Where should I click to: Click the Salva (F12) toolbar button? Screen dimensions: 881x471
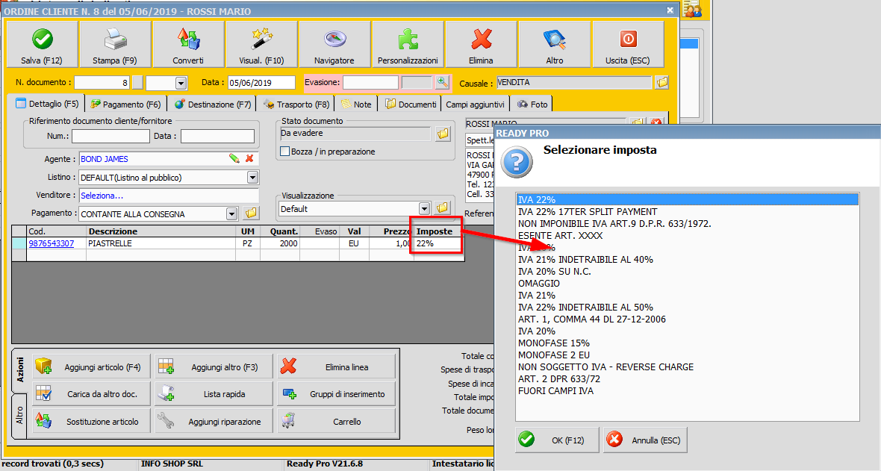(x=42, y=45)
